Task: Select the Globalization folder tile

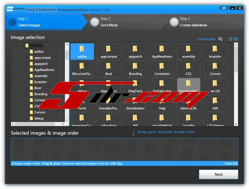Action: (x=135, y=104)
